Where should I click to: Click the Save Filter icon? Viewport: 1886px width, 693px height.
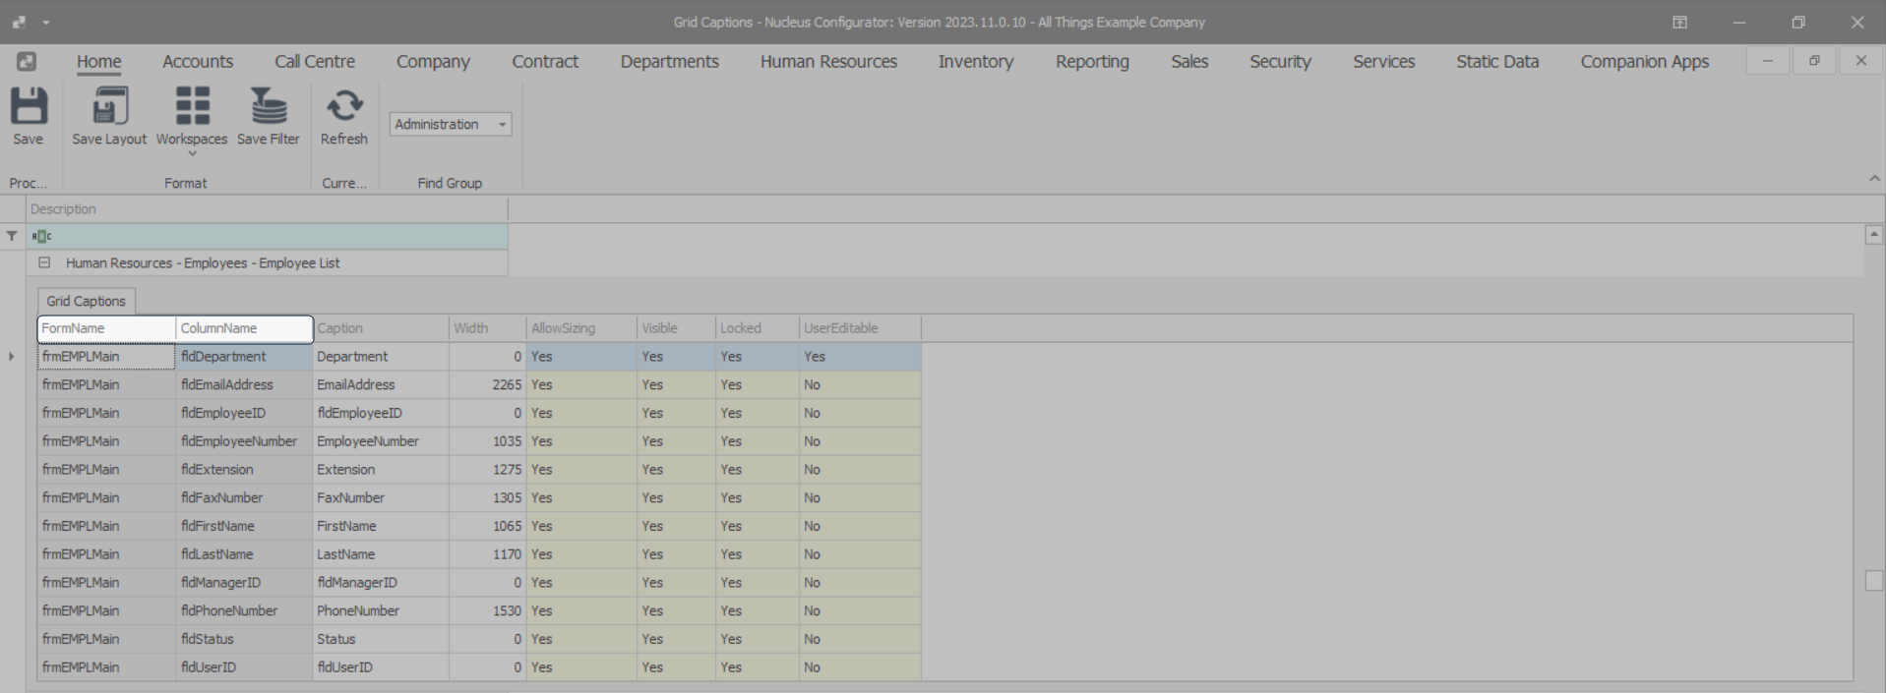pos(268,106)
